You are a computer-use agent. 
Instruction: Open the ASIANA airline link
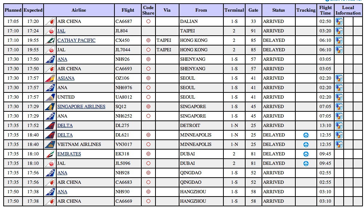pos(66,78)
